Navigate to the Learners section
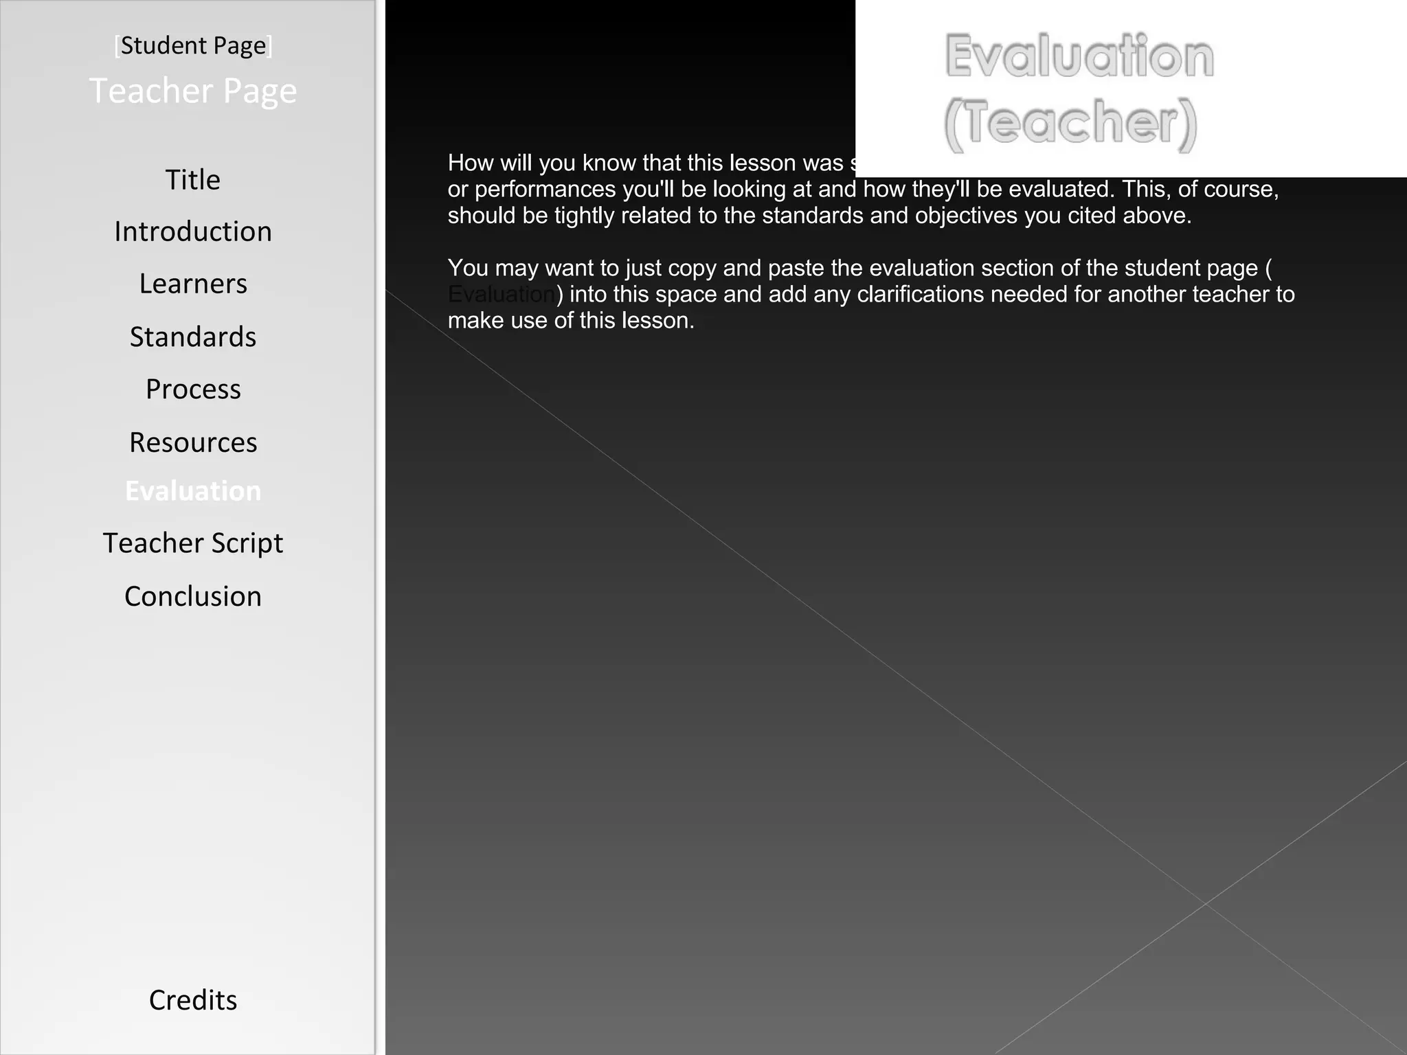Screen dimensions: 1407x1055 click(x=193, y=284)
